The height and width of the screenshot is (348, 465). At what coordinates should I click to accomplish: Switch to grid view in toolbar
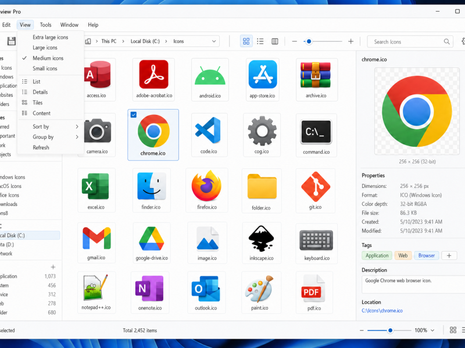[246, 41]
